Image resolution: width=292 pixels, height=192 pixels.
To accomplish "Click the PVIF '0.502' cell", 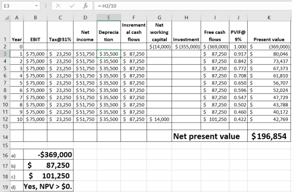I will (x=238, y=104).
